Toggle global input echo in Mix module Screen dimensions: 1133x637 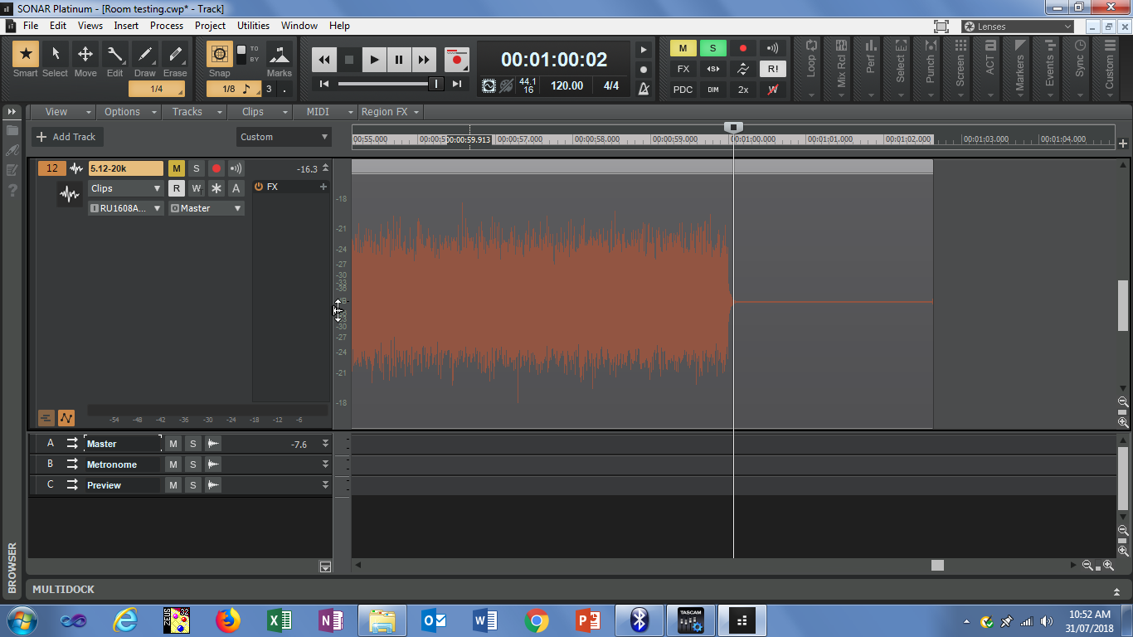(x=772, y=48)
